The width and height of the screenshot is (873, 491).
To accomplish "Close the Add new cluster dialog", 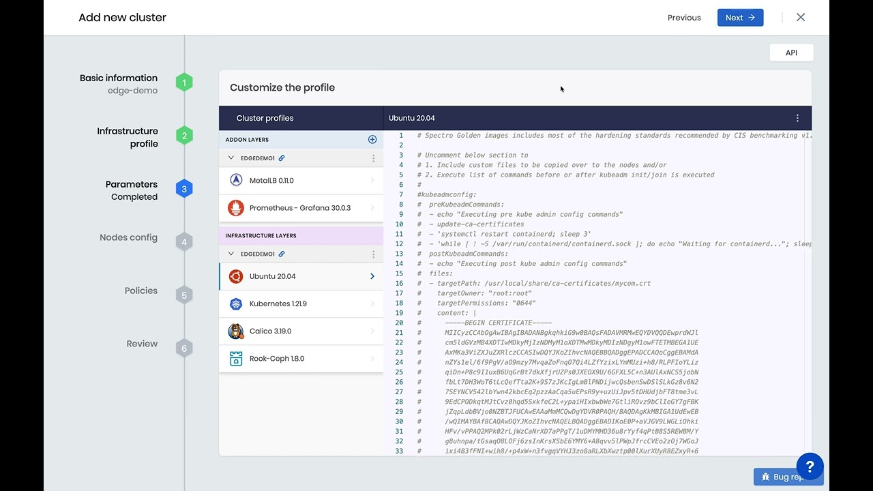I will click(801, 18).
